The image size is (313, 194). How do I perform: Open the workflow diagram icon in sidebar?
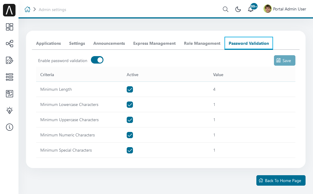(x=9, y=44)
